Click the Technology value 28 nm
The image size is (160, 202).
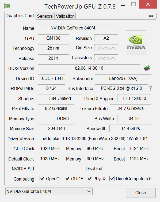[x=53, y=48]
